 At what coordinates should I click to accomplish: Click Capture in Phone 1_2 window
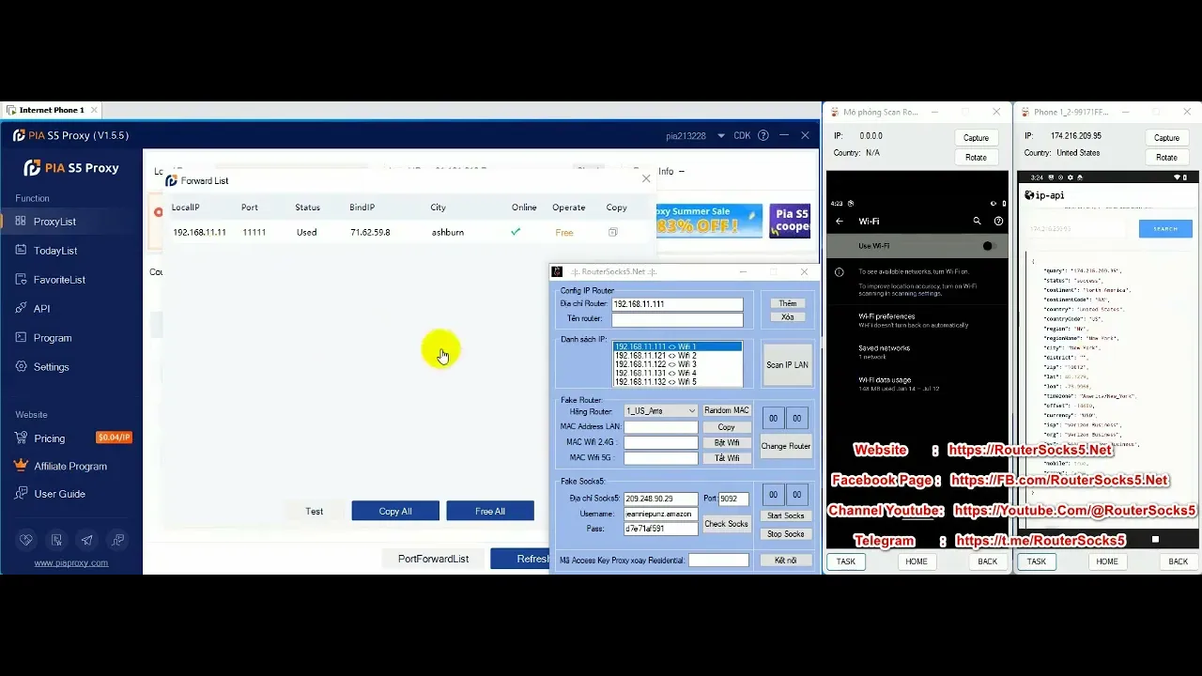pyautogui.click(x=1166, y=138)
